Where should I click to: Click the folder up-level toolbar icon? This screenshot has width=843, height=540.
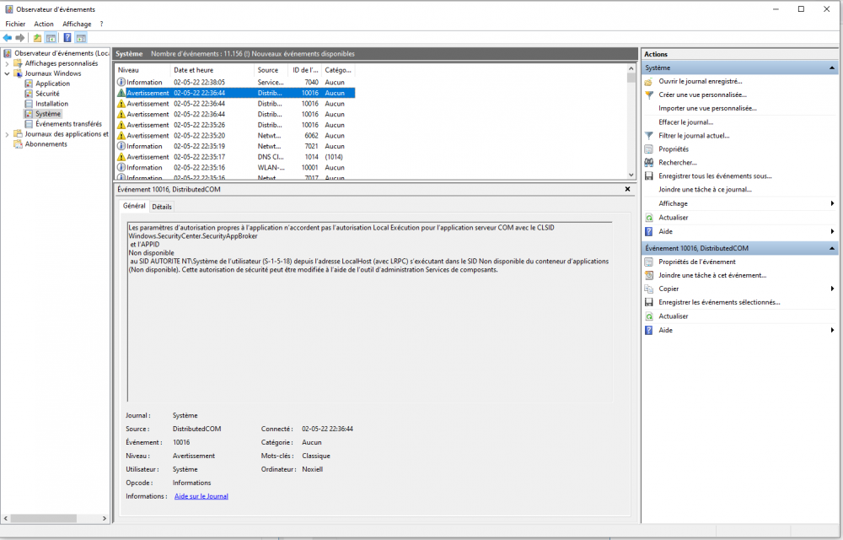click(37, 38)
